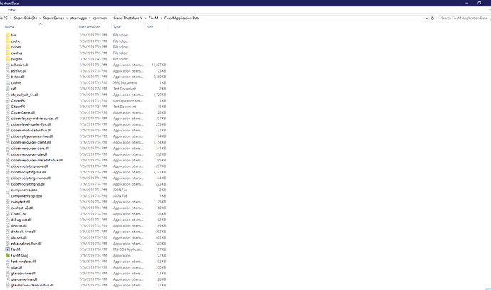Click the address bar refresh button
The image size is (491, 290).
coord(431,18)
